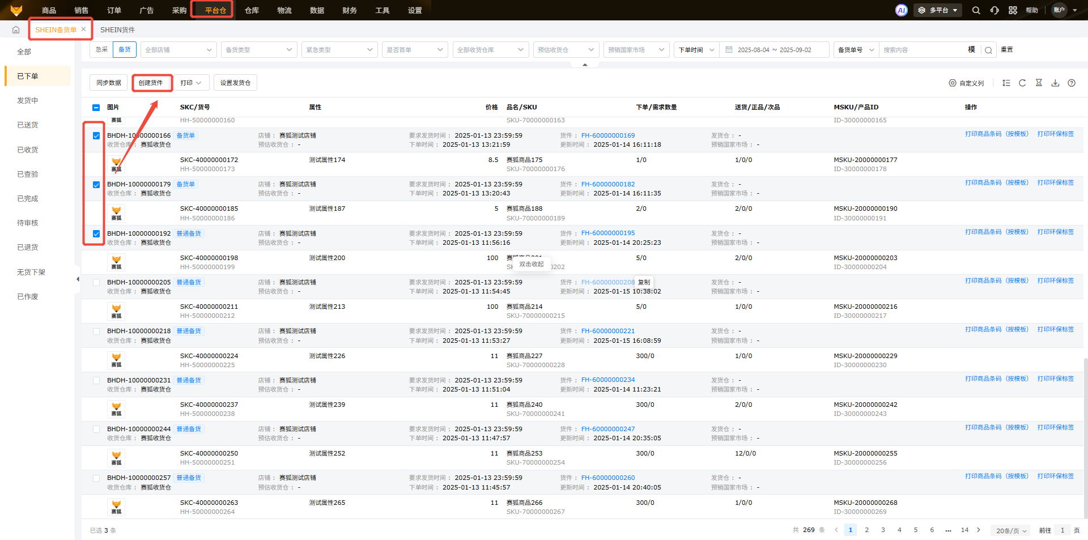Switch to the SHEIN货件 tab

(x=117, y=29)
